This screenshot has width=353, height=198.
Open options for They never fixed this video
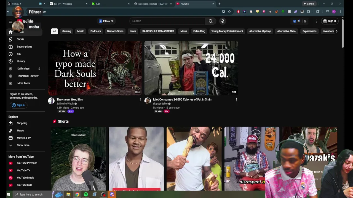(140, 100)
